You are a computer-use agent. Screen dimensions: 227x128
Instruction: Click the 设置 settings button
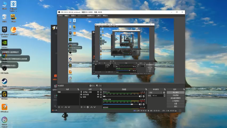pos(176,103)
